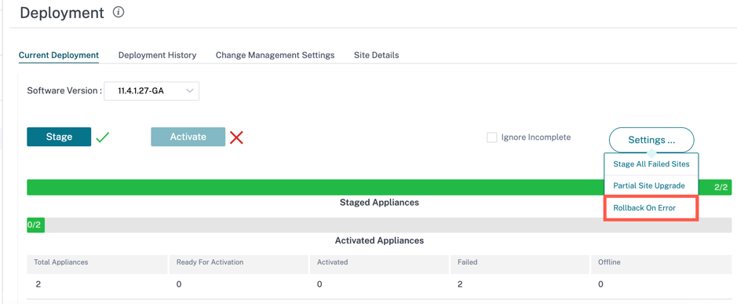The width and height of the screenshot is (737, 304).
Task: Click the Software Version label
Action: (64, 91)
